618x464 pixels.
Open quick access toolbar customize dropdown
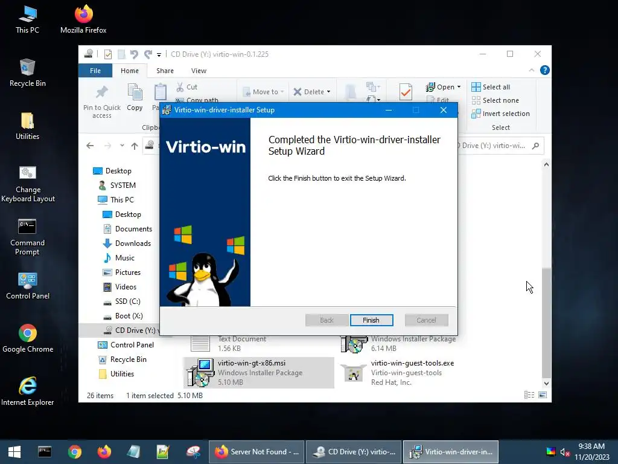(159, 54)
